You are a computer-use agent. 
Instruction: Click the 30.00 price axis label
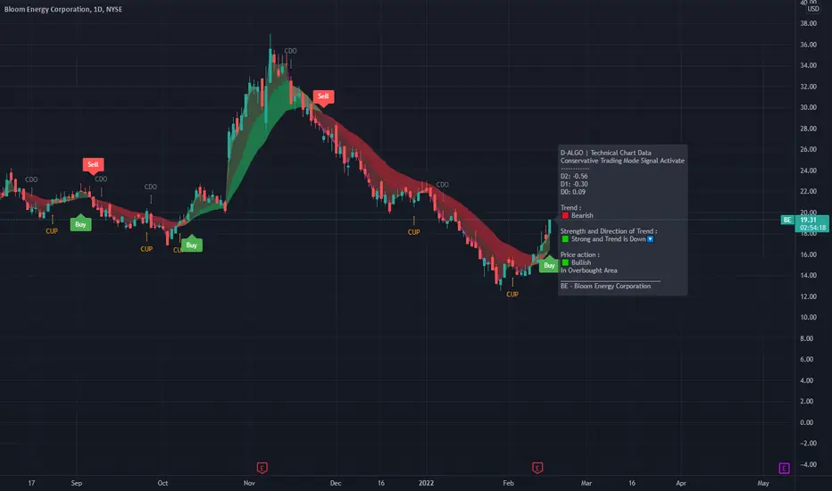pyautogui.click(x=808, y=107)
